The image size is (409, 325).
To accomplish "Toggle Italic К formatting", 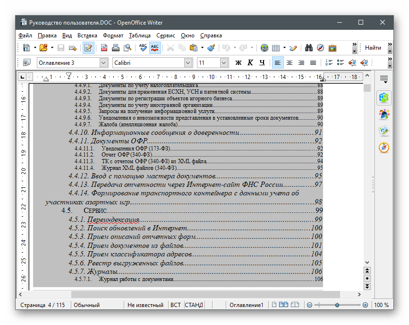I will click(x=250, y=63).
